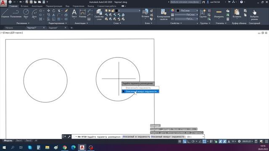
Task: Toggle polar tracking in status bar
Action: tap(193, 141)
